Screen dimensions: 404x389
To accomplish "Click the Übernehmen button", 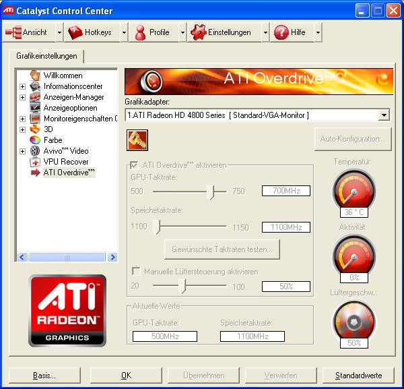I will click(204, 376).
